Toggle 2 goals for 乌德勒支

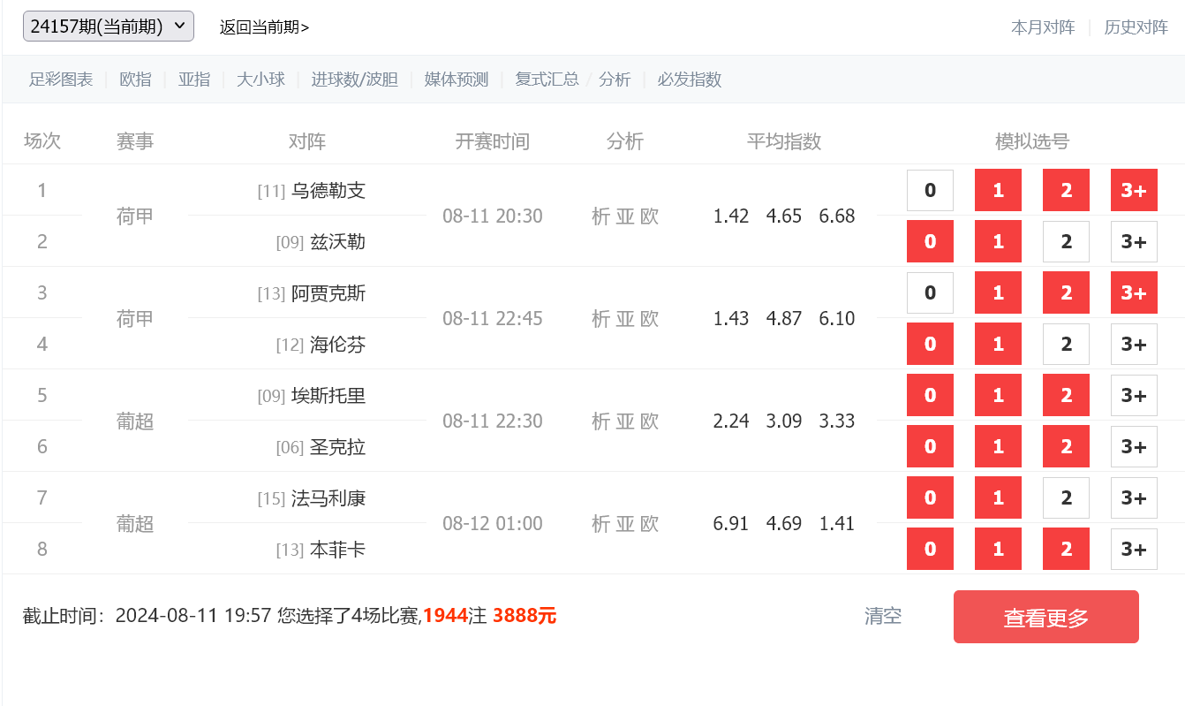point(1066,191)
